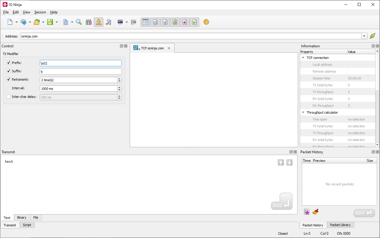Image resolution: width=380 pixels, height=238 pixels.
Task: Click the Send button in Packet History
Action: 364,213
